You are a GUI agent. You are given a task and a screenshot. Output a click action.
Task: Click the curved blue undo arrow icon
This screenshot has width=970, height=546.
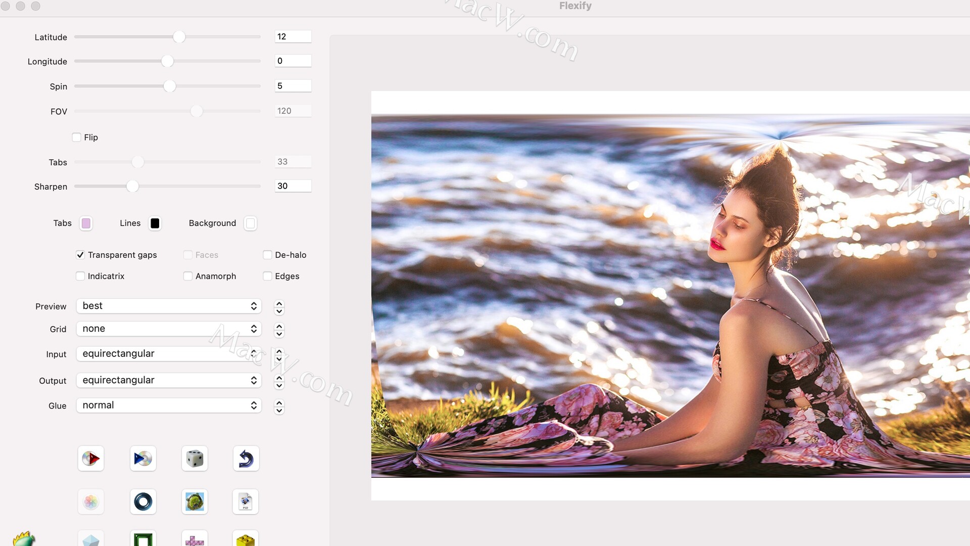coord(246,459)
